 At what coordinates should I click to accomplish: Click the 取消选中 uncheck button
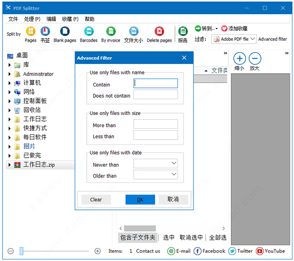pyautogui.click(x=191, y=237)
